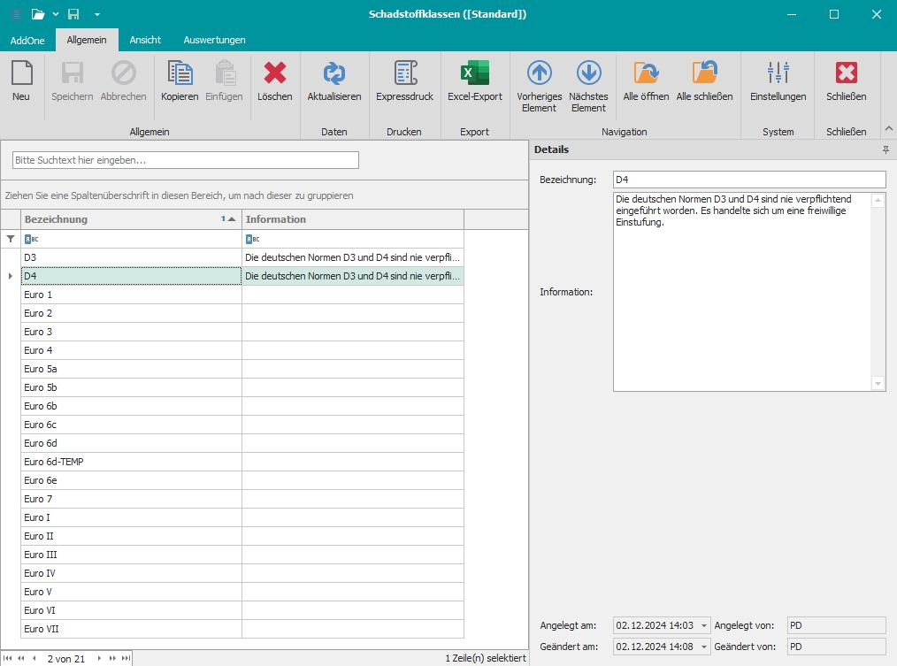Switch to the Ansicht tab
The width and height of the screenshot is (897, 666).
(x=145, y=40)
